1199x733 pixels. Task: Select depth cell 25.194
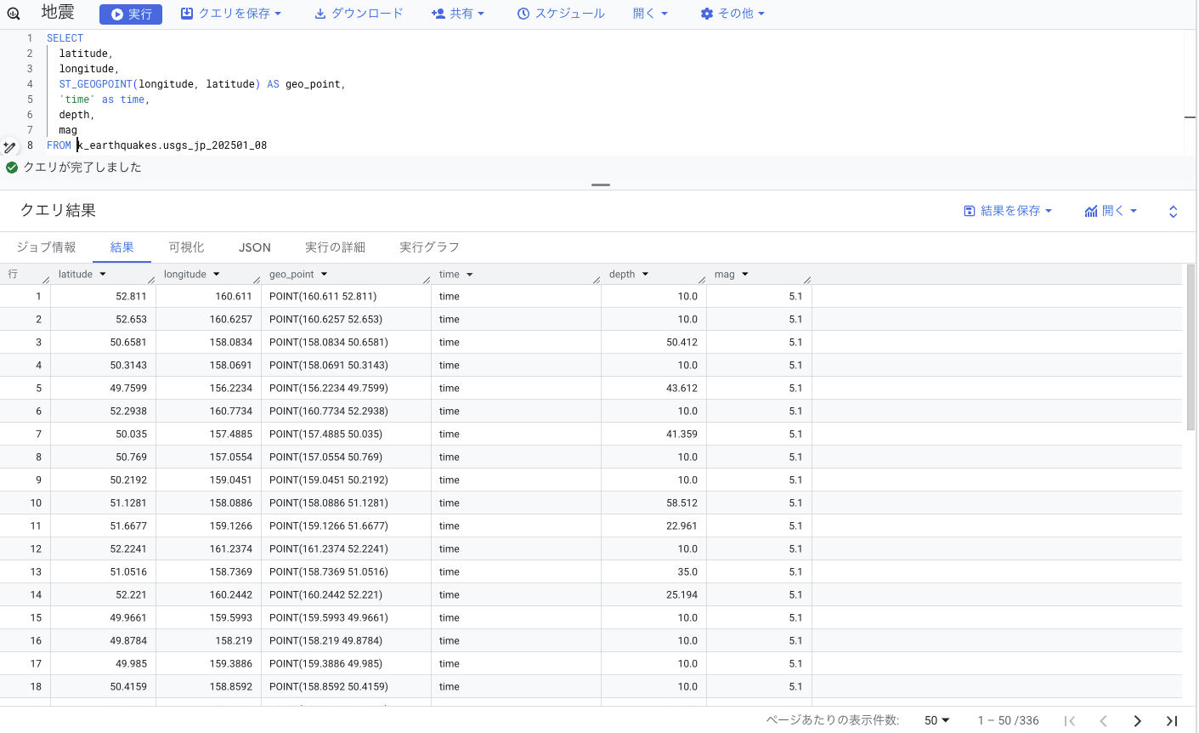[654, 595]
